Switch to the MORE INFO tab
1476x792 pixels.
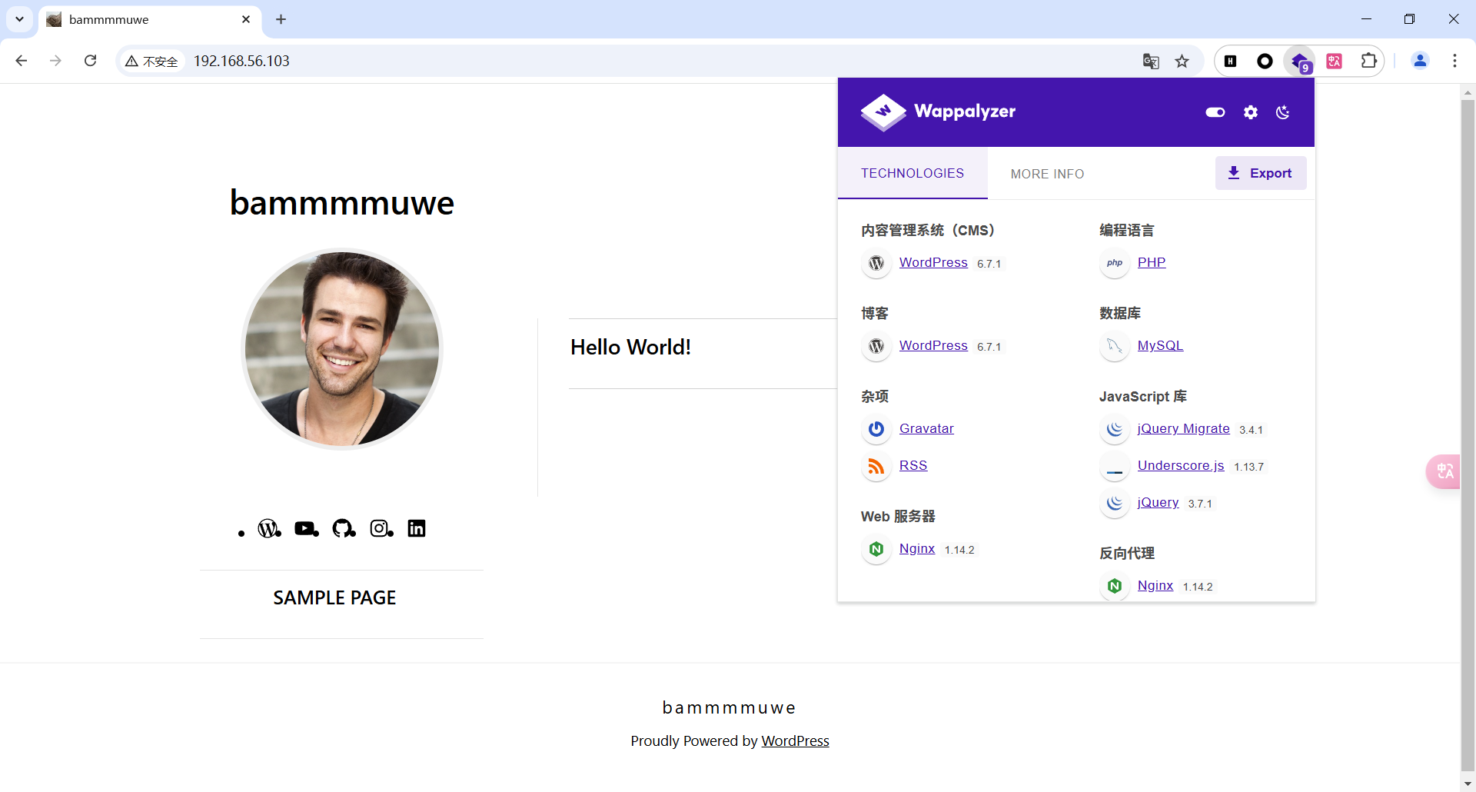(1047, 174)
